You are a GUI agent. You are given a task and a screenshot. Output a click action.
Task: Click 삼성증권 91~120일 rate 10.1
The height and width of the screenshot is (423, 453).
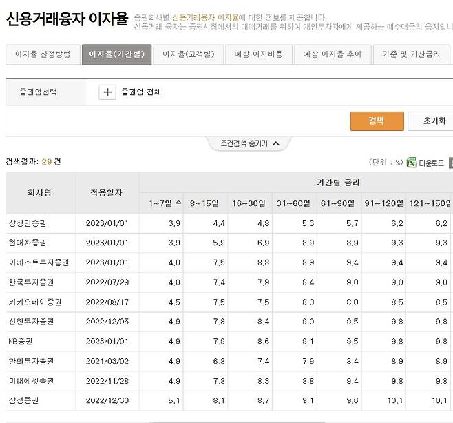(x=395, y=400)
